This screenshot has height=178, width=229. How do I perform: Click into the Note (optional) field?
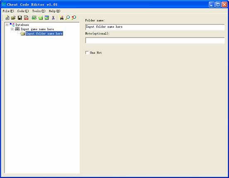155,40
